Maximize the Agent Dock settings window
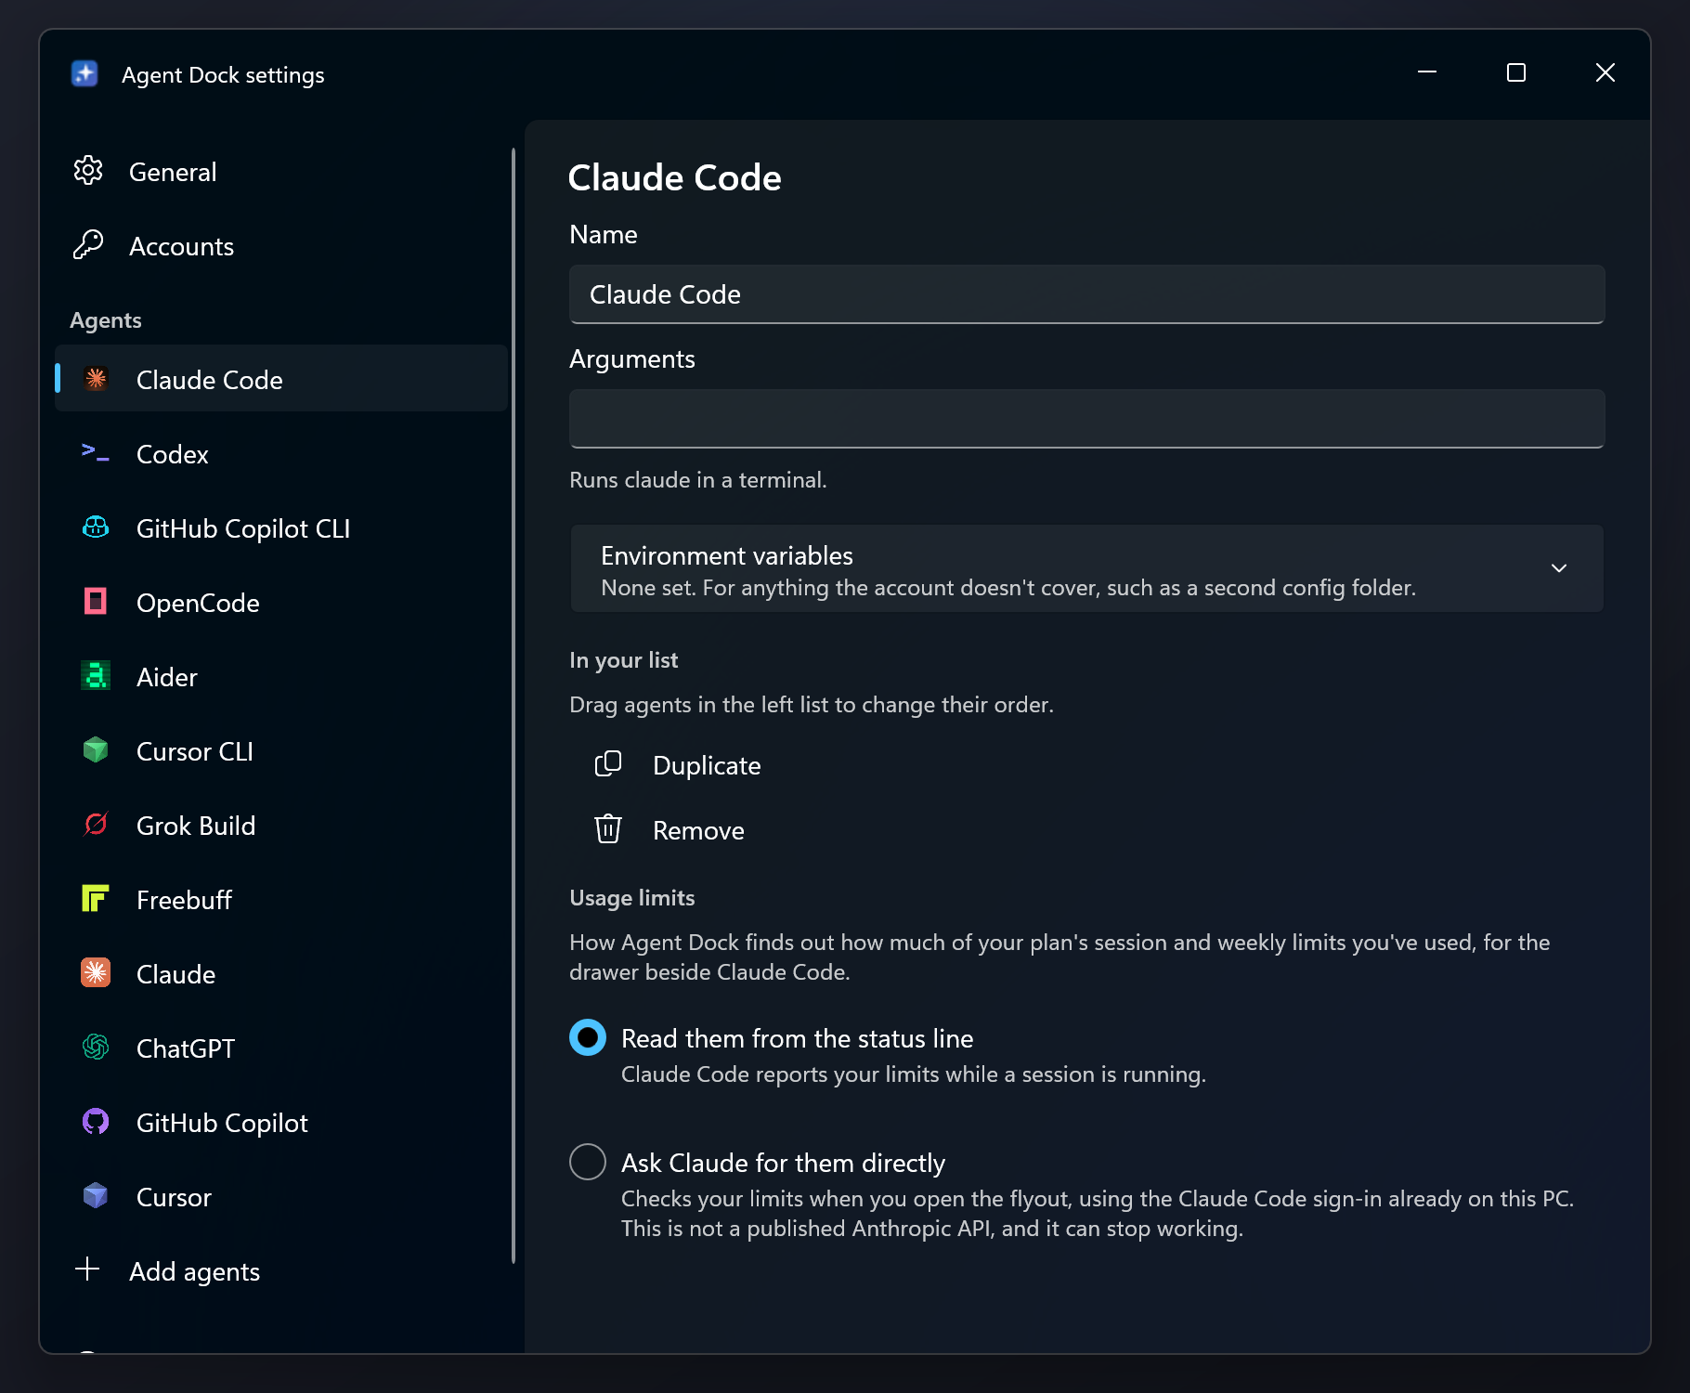Viewport: 1690px width, 1393px height. pos(1516,72)
